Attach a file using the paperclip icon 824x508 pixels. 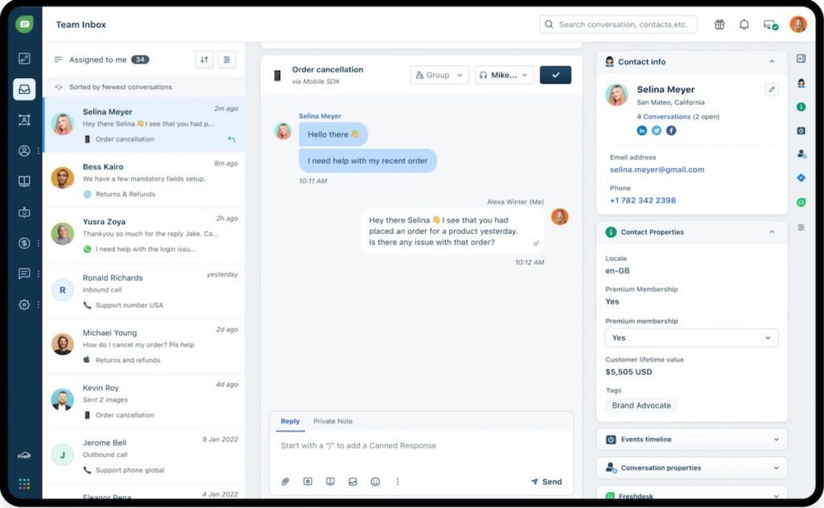(x=285, y=481)
